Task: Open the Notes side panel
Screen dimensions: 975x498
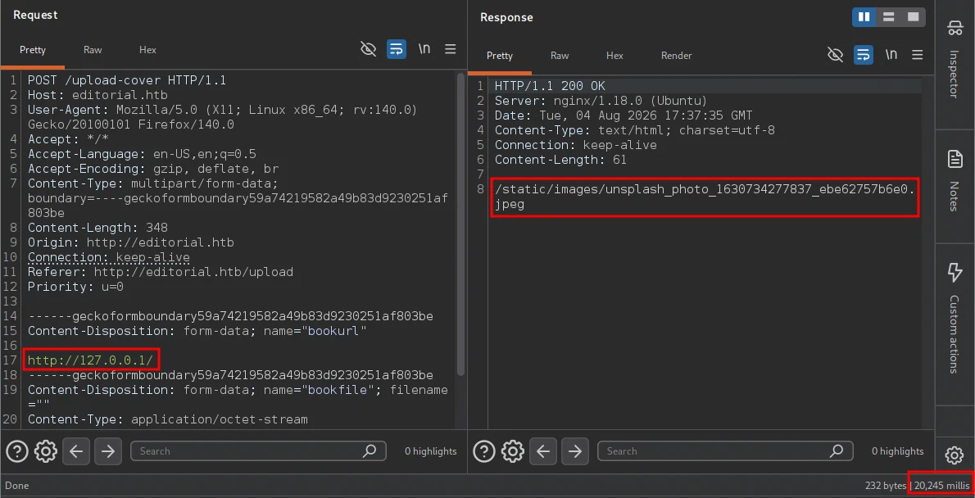Action: pos(954,180)
